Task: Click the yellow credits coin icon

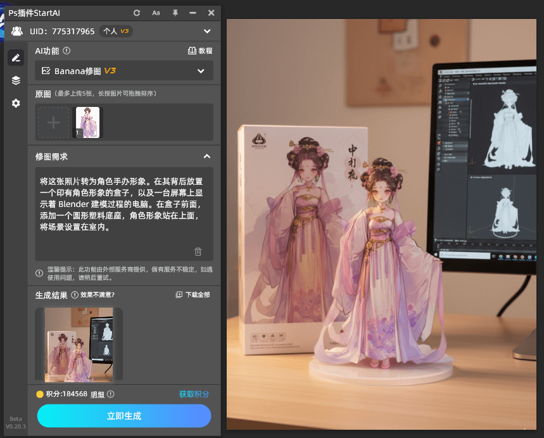Action: (x=39, y=393)
